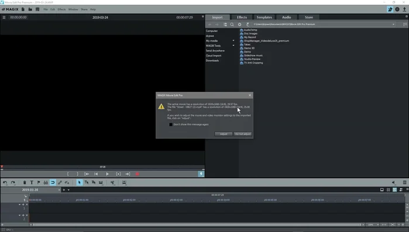This screenshot has height=232, width=409.
Task: Toggle the magnet snapping icon
Action: pos(53,182)
